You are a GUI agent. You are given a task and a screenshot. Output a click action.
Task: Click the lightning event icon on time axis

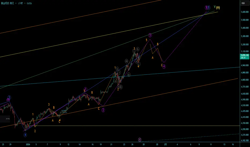point(140,140)
